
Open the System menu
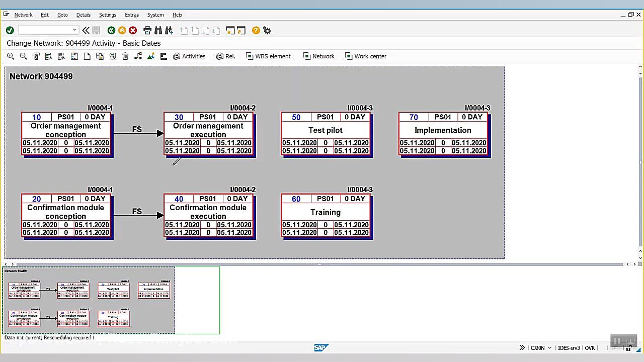[155, 15]
